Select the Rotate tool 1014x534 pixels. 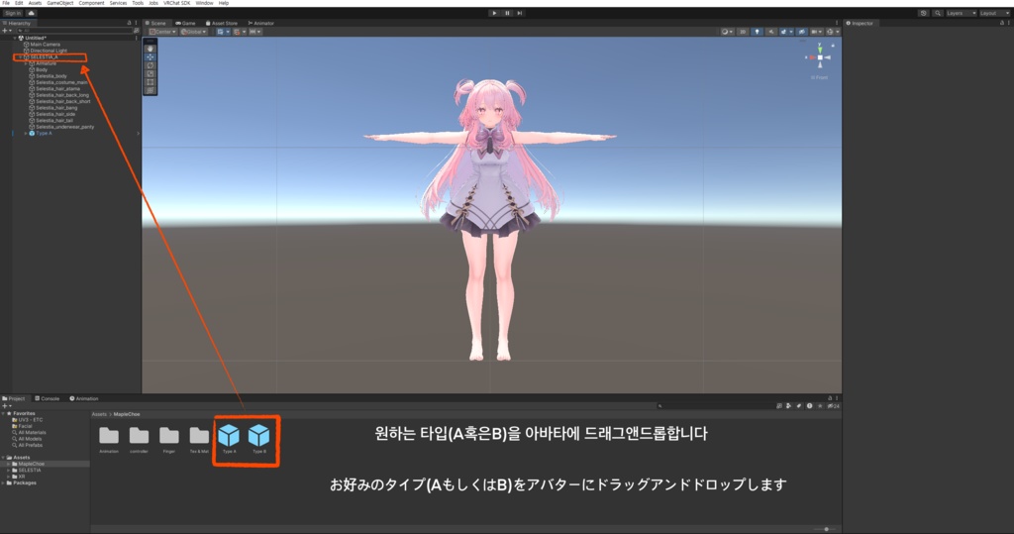pos(151,65)
